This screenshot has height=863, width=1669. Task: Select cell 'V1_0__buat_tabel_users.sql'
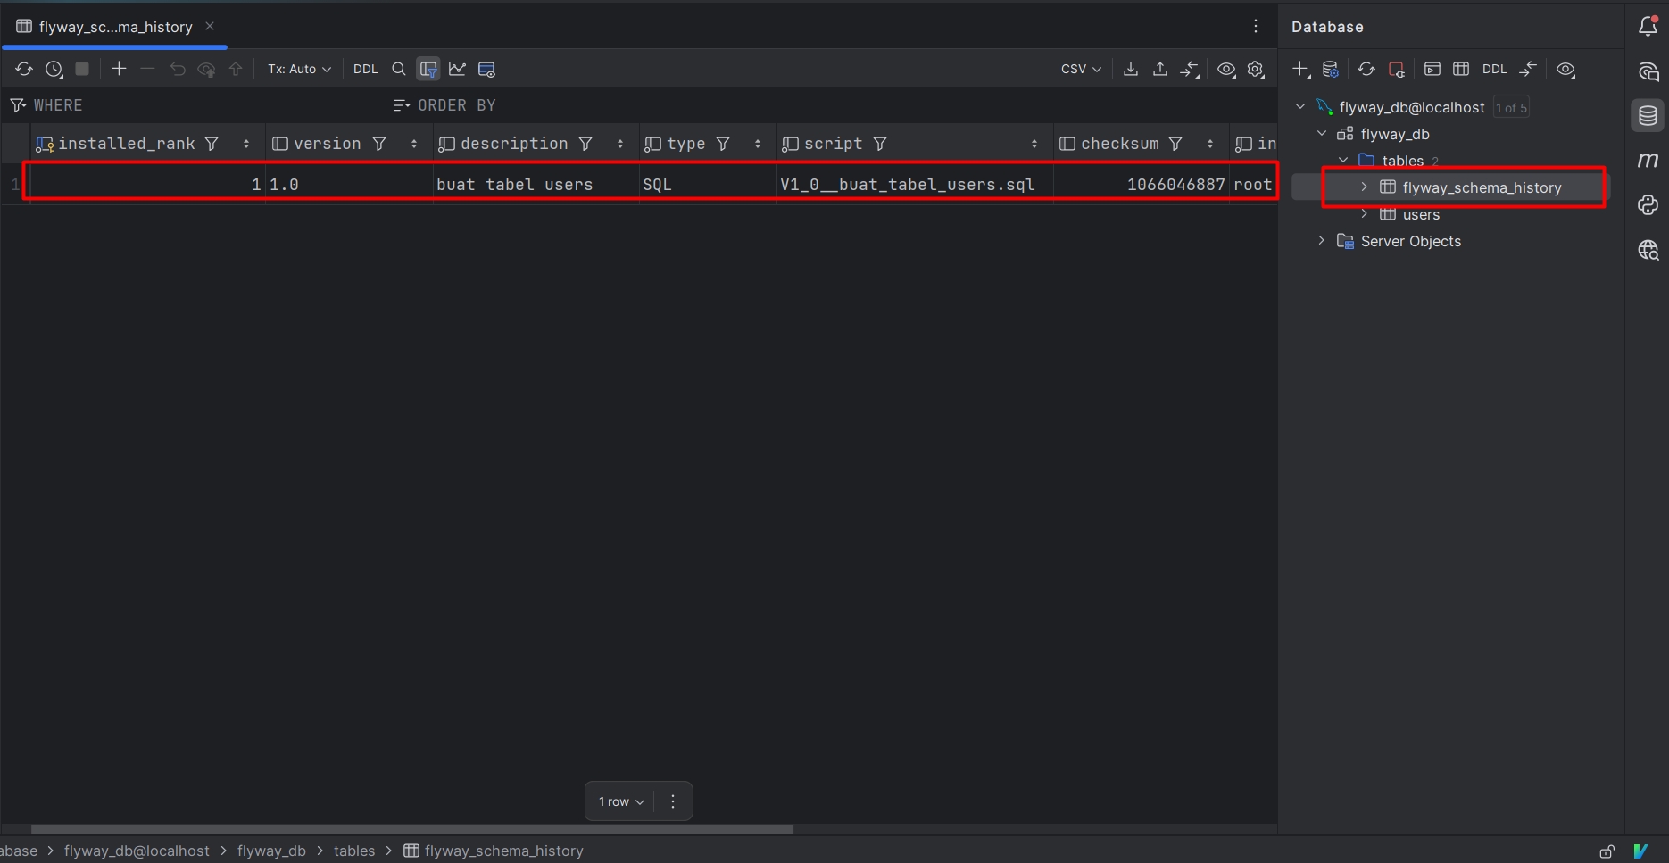[x=915, y=185]
